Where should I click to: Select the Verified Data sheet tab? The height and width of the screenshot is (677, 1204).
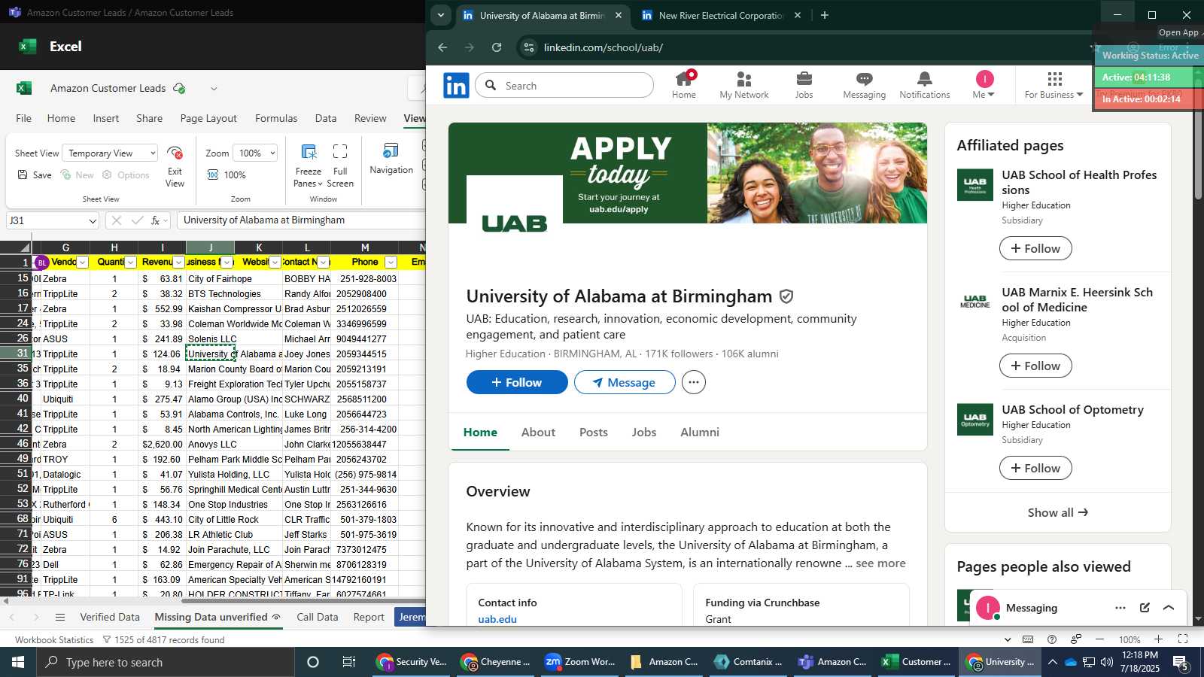coord(110,617)
